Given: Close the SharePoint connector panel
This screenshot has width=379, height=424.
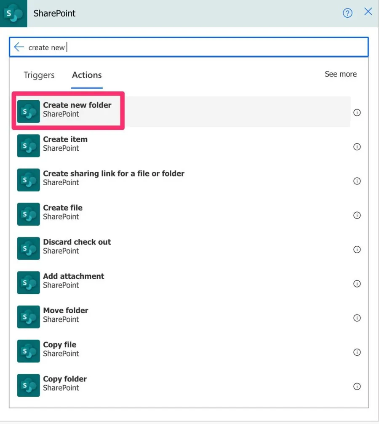Looking at the screenshot, I should tap(368, 12).
